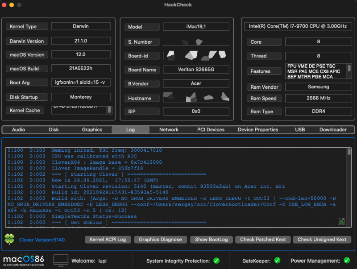Viewport: 357px width, 269px height.
Task: Click the save log floppy icon
Action: (x=341, y=221)
